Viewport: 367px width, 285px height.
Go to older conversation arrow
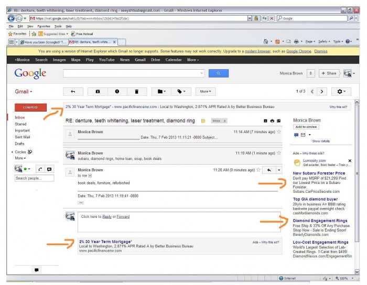point(322,91)
